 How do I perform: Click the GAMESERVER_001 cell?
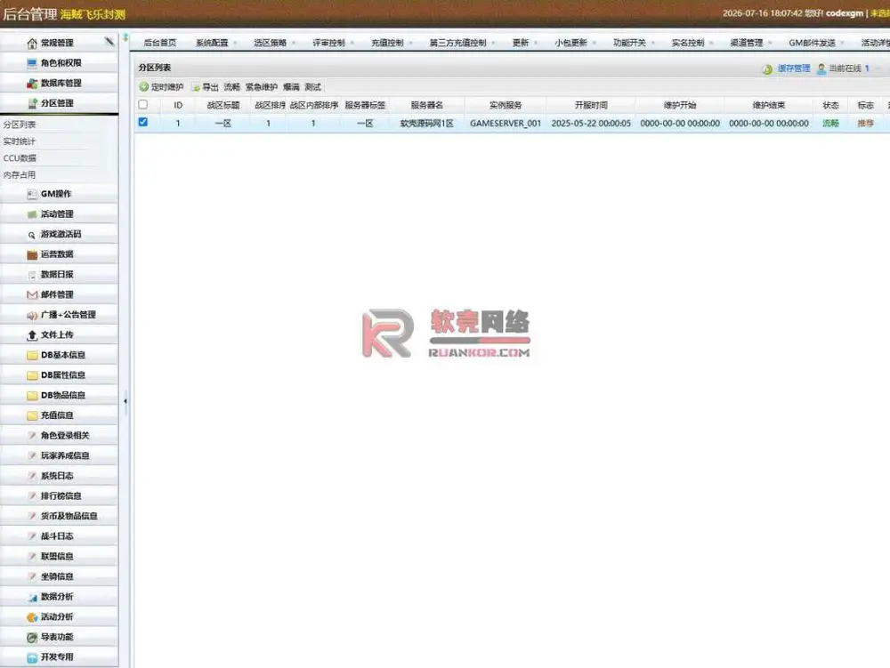coord(506,123)
